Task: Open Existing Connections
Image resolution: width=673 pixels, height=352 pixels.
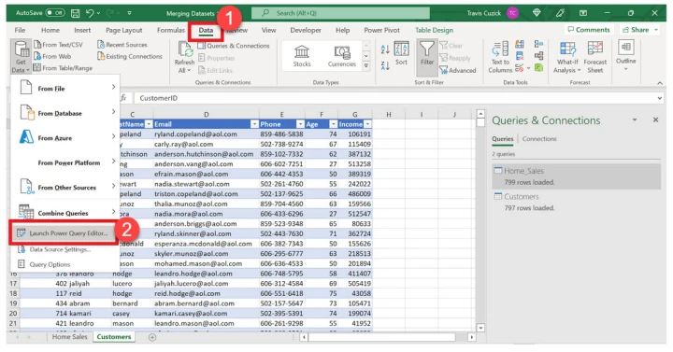Action: [x=130, y=56]
